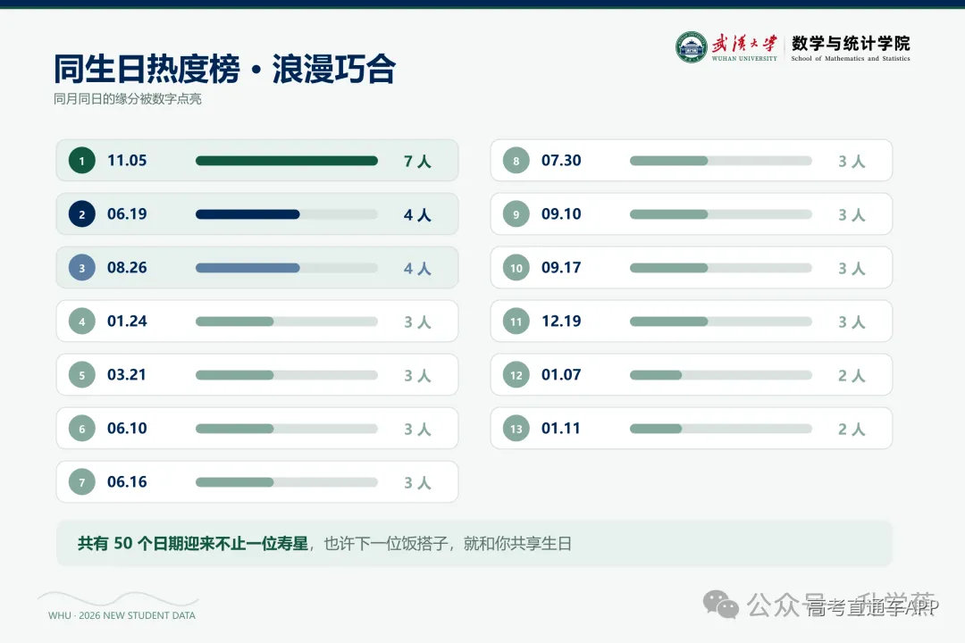Image resolution: width=965 pixels, height=643 pixels.
Task: Click the 武汉大学 calligraphy wordmark
Action: [744, 43]
